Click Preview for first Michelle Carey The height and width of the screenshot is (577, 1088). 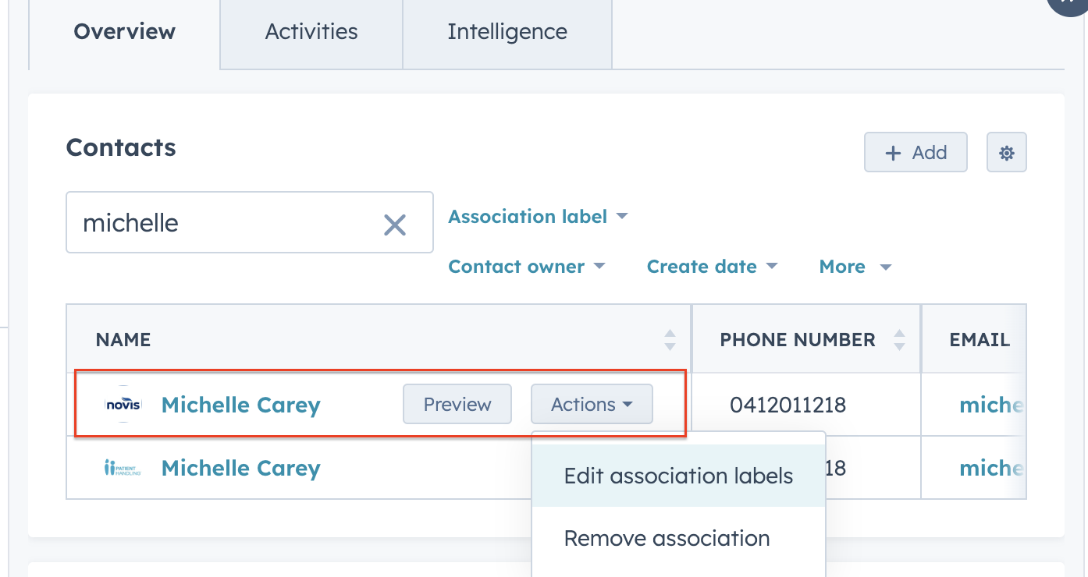click(457, 405)
